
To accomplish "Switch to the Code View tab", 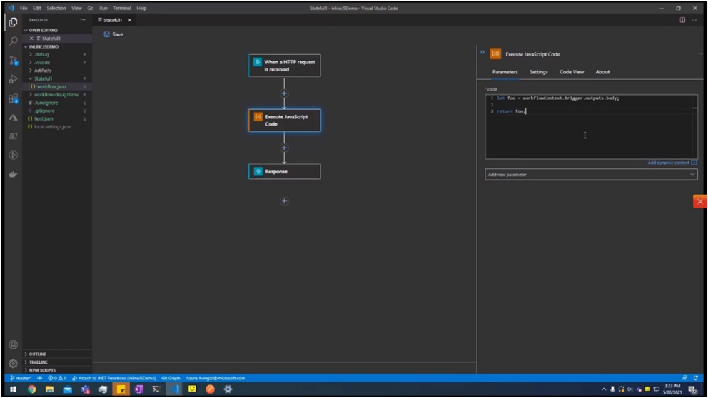I will [571, 72].
